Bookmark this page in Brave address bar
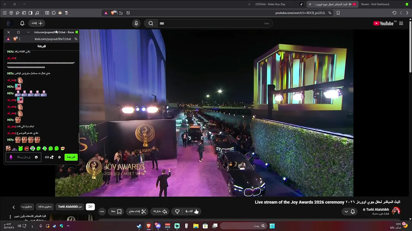Image resolution: width=412 pixels, height=231 pixels. pos(338,13)
